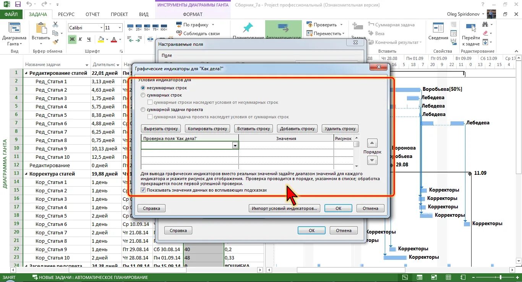This screenshot has height=282, width=522.
Task: Move row up with Порядок up arrow
Action: pos(372,143)
